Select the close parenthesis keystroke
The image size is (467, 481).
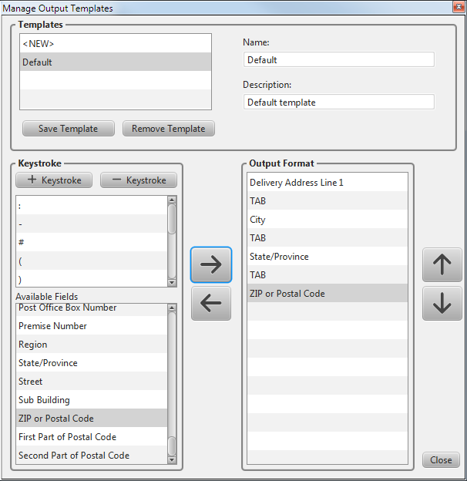click(92, 278)
